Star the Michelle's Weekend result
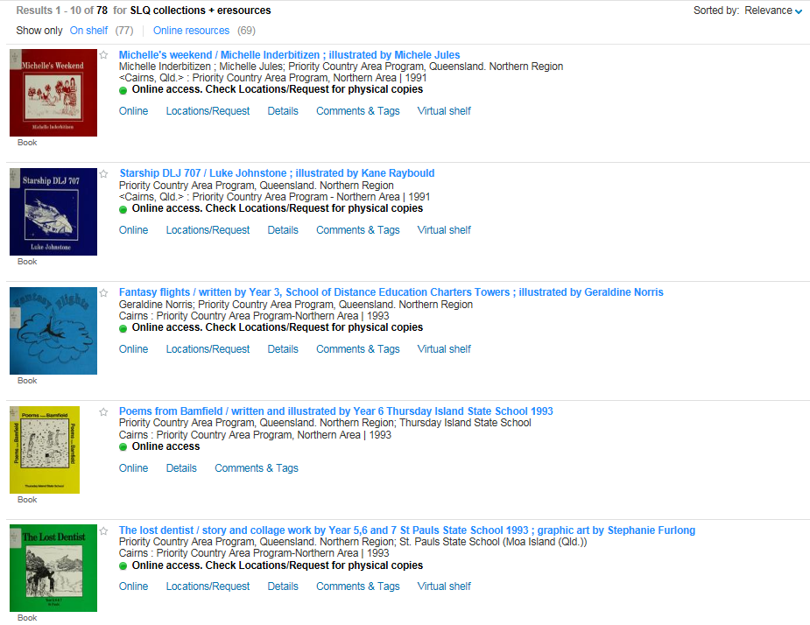This screenshot has width=810, height=625. tap(103, 55)
